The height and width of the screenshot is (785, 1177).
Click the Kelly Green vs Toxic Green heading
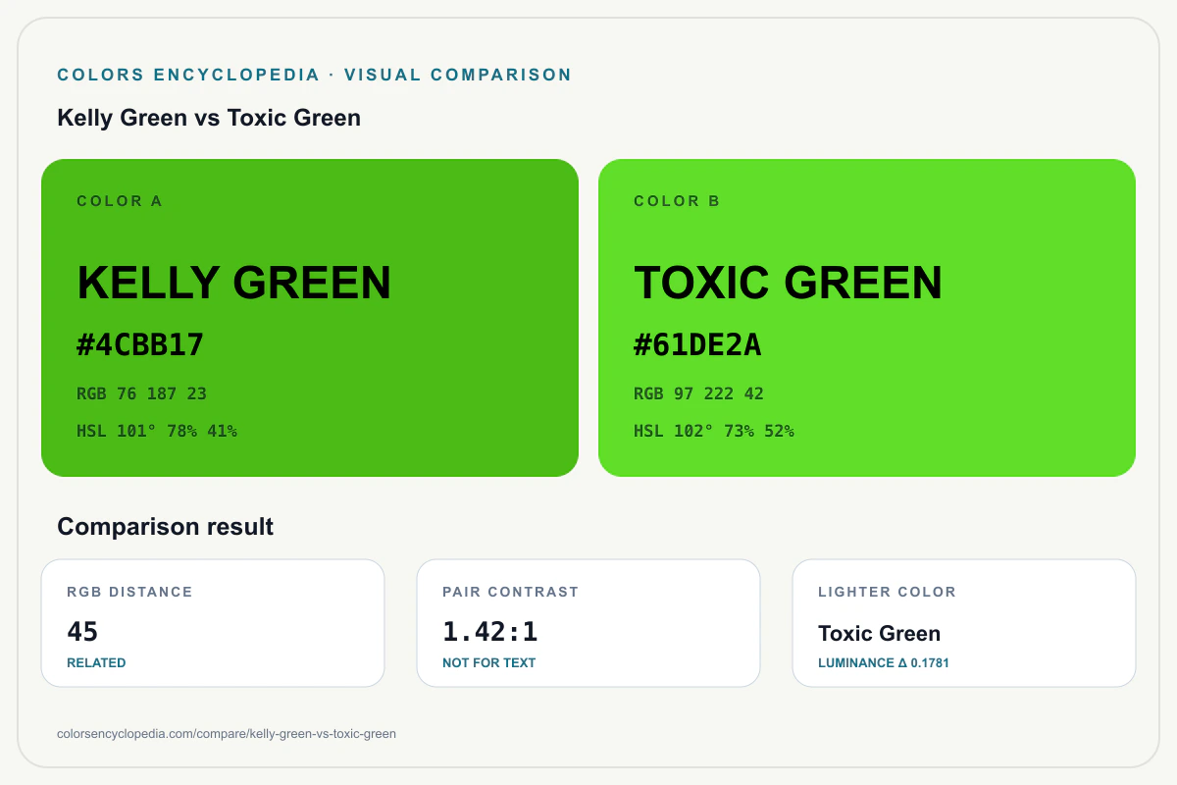coord(209,118)
